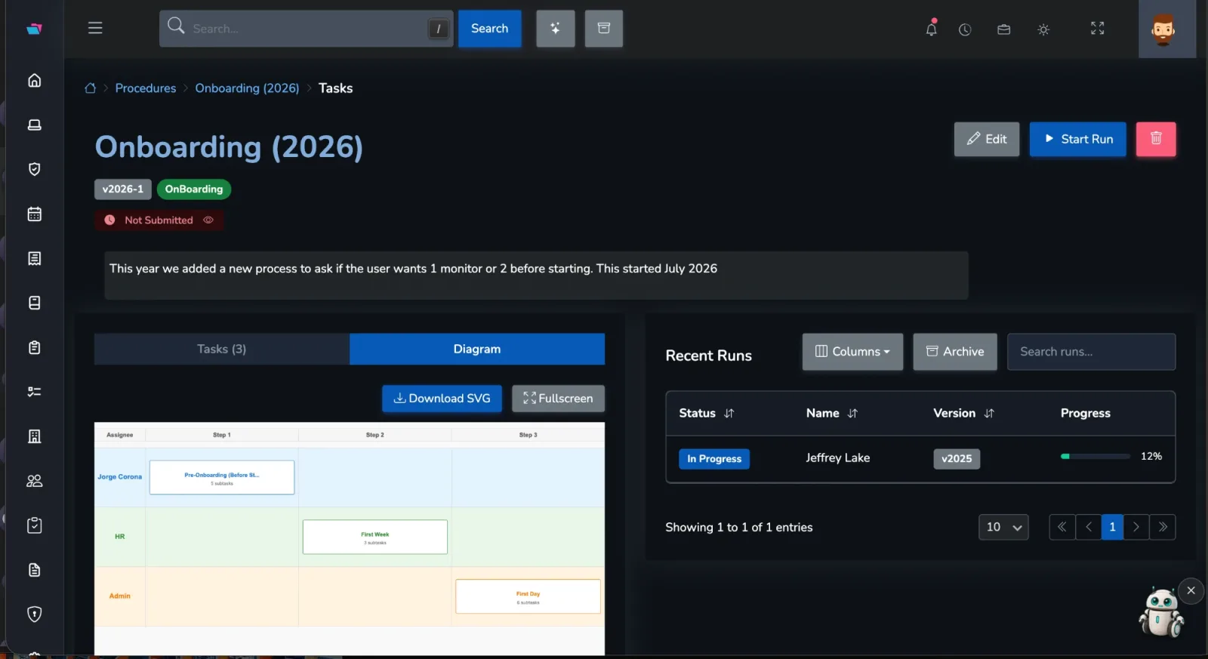Open the Columns dropdown

(x=852, y=352)
